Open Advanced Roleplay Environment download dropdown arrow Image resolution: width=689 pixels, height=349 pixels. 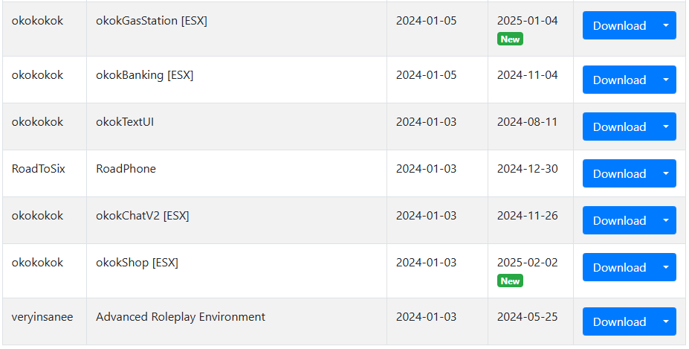[x=666, y=321]
